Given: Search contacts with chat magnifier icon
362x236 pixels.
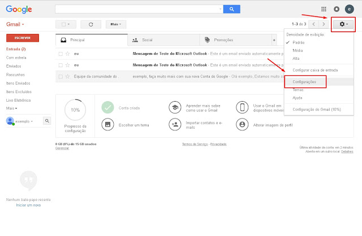Looking at the screenshot, I should pyautogui.click(x=47, y=121).
